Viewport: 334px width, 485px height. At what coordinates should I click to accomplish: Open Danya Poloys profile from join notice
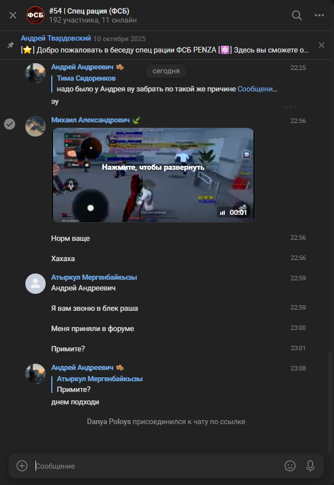pyautogui.click(x=109, y=422)
